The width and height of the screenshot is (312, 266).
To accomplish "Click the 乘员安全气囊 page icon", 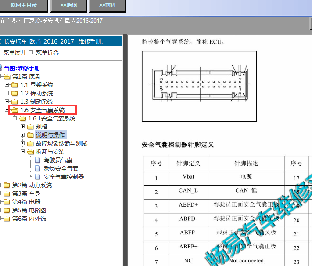I will (x=38, y=168).
